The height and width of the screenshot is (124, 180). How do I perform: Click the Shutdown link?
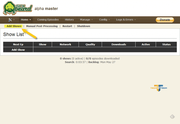[x=83, y=26]
